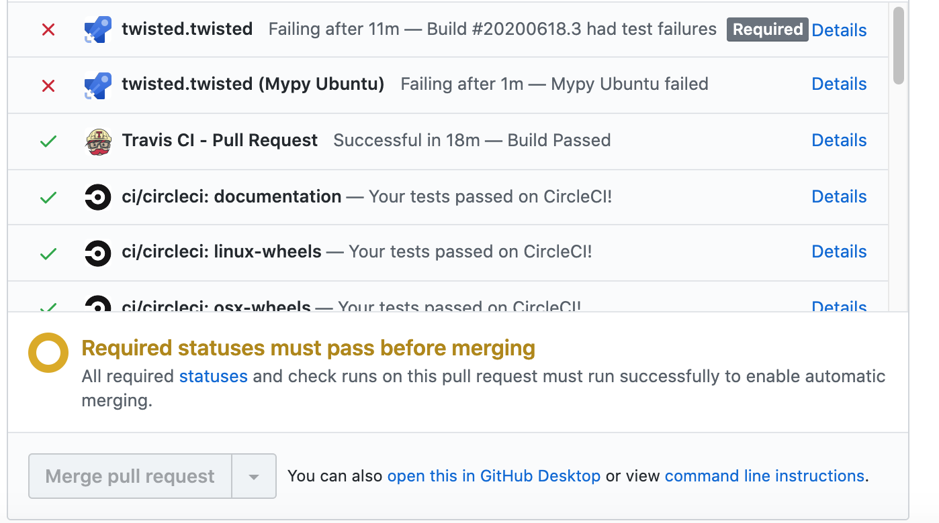
Task: View Details of Travis CI Pull Request
Action: (839, 140)
